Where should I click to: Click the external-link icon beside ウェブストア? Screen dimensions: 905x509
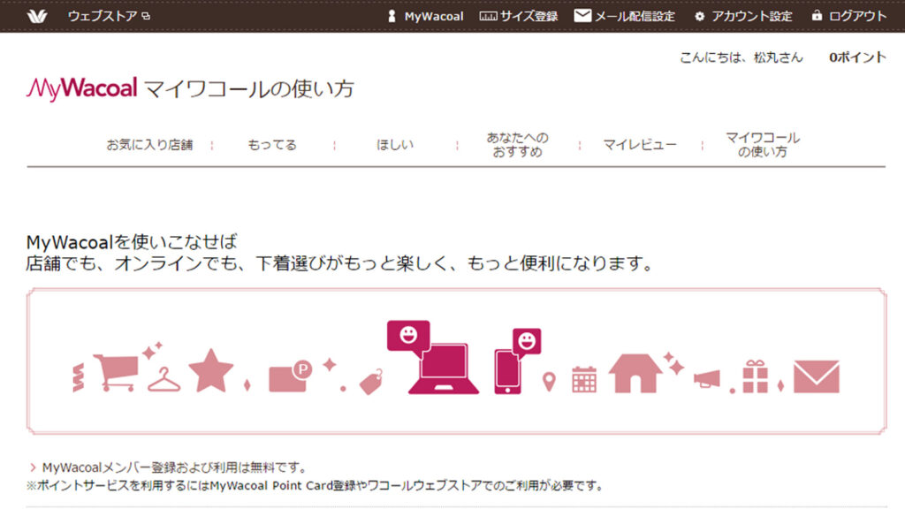click(146, 16)
